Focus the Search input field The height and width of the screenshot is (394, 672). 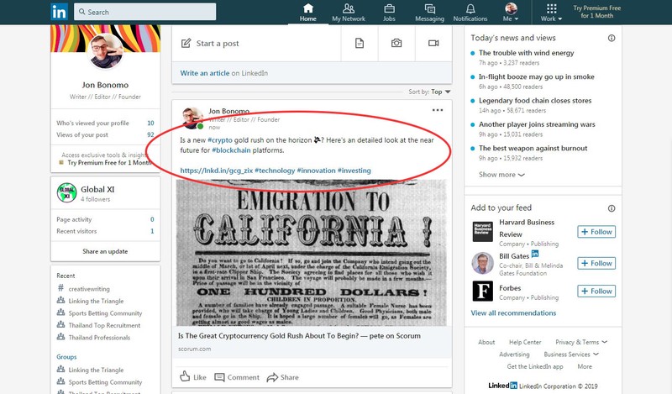pyautogui.click(x=144, y=12)
